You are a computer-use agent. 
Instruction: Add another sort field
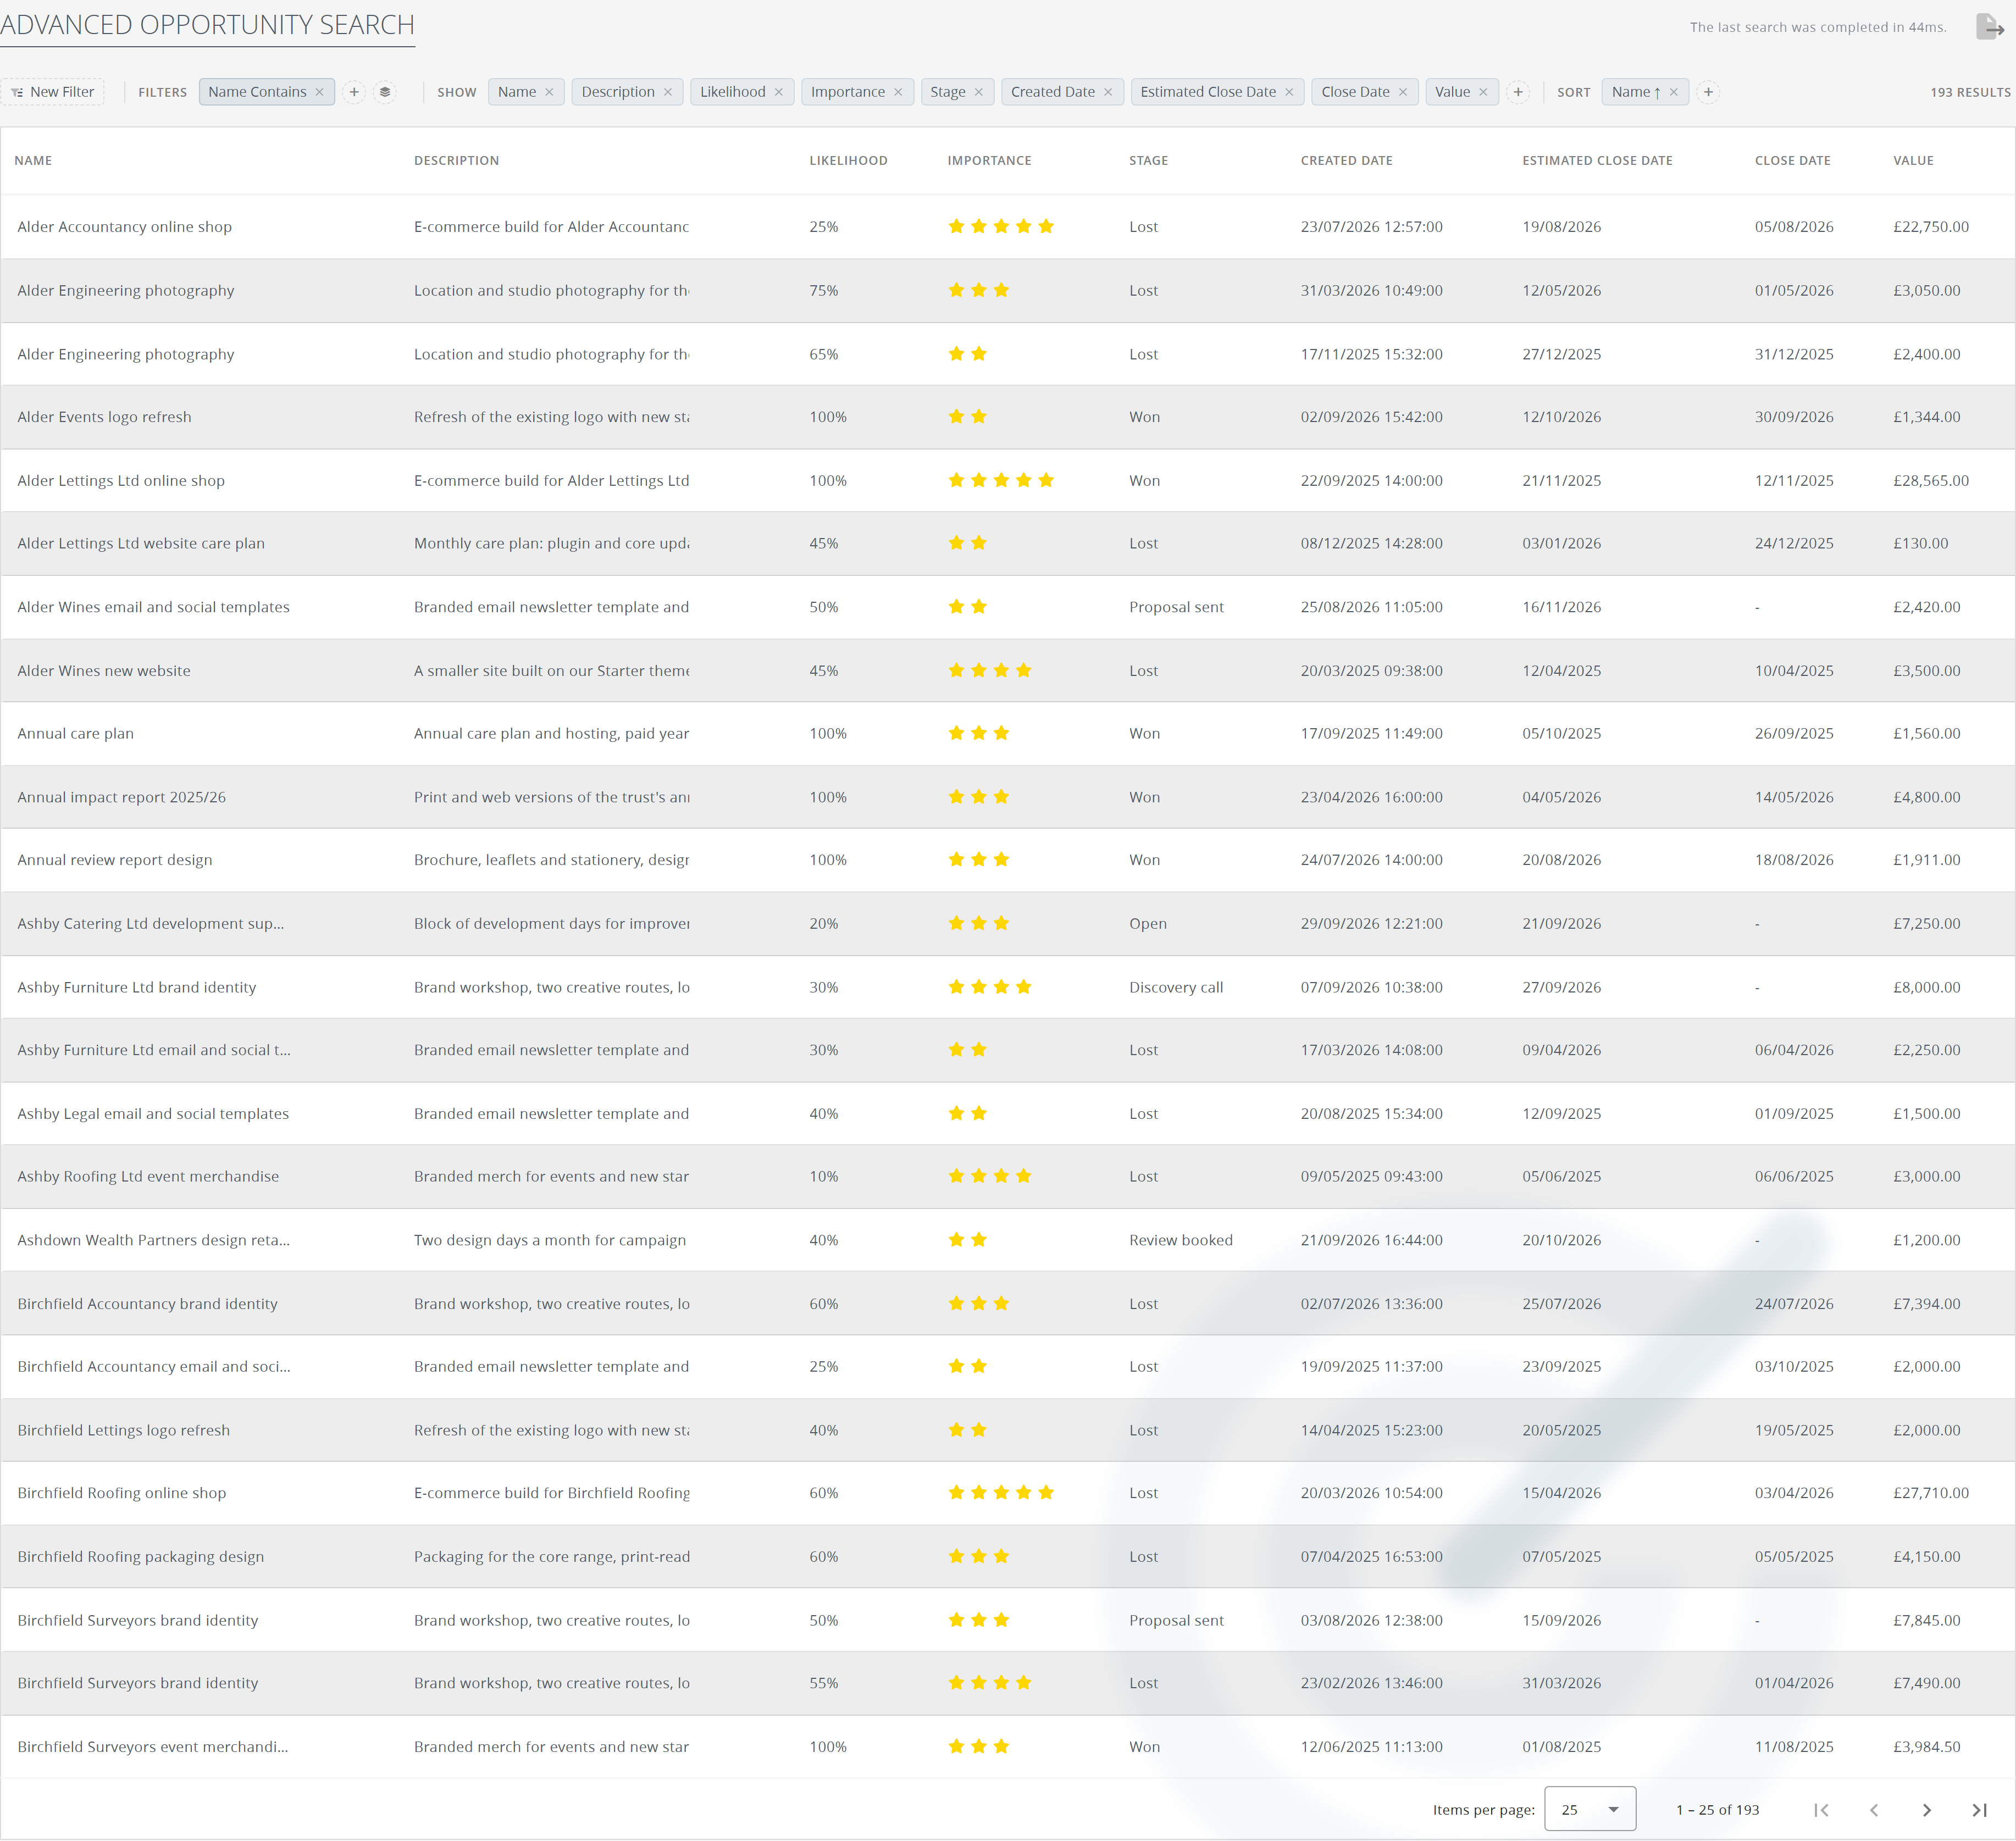pos(1709,92)
